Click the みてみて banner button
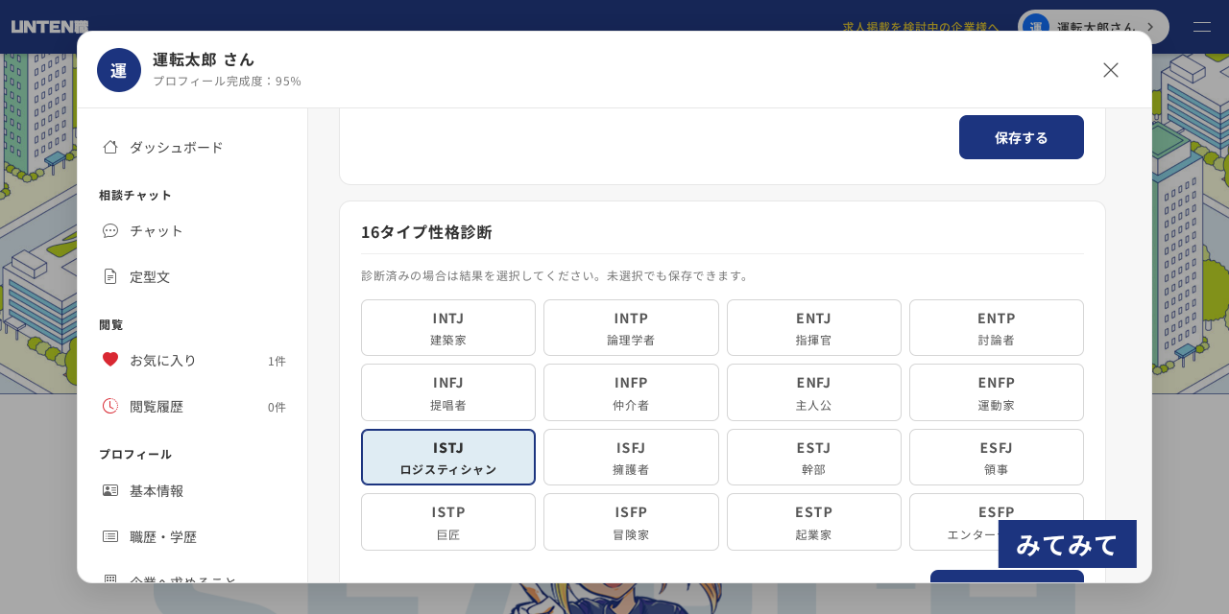 pos(1068,544)
